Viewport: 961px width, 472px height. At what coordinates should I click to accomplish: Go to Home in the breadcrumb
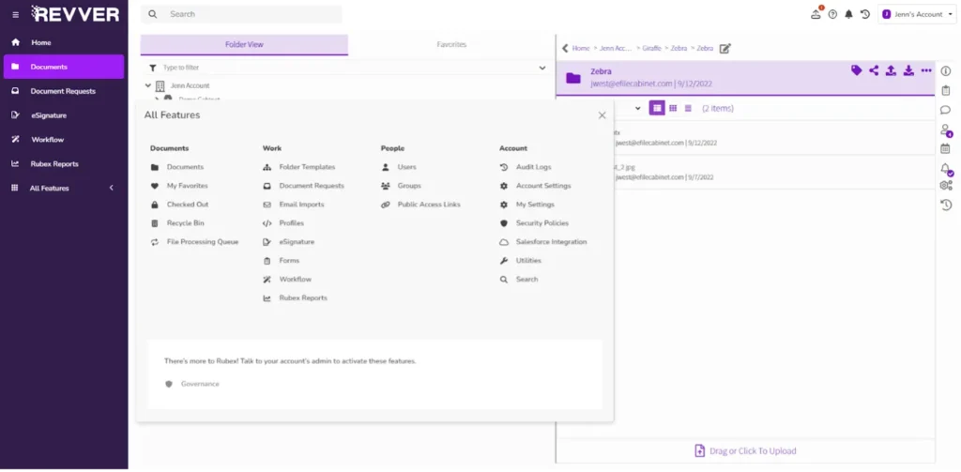[581, 48]
